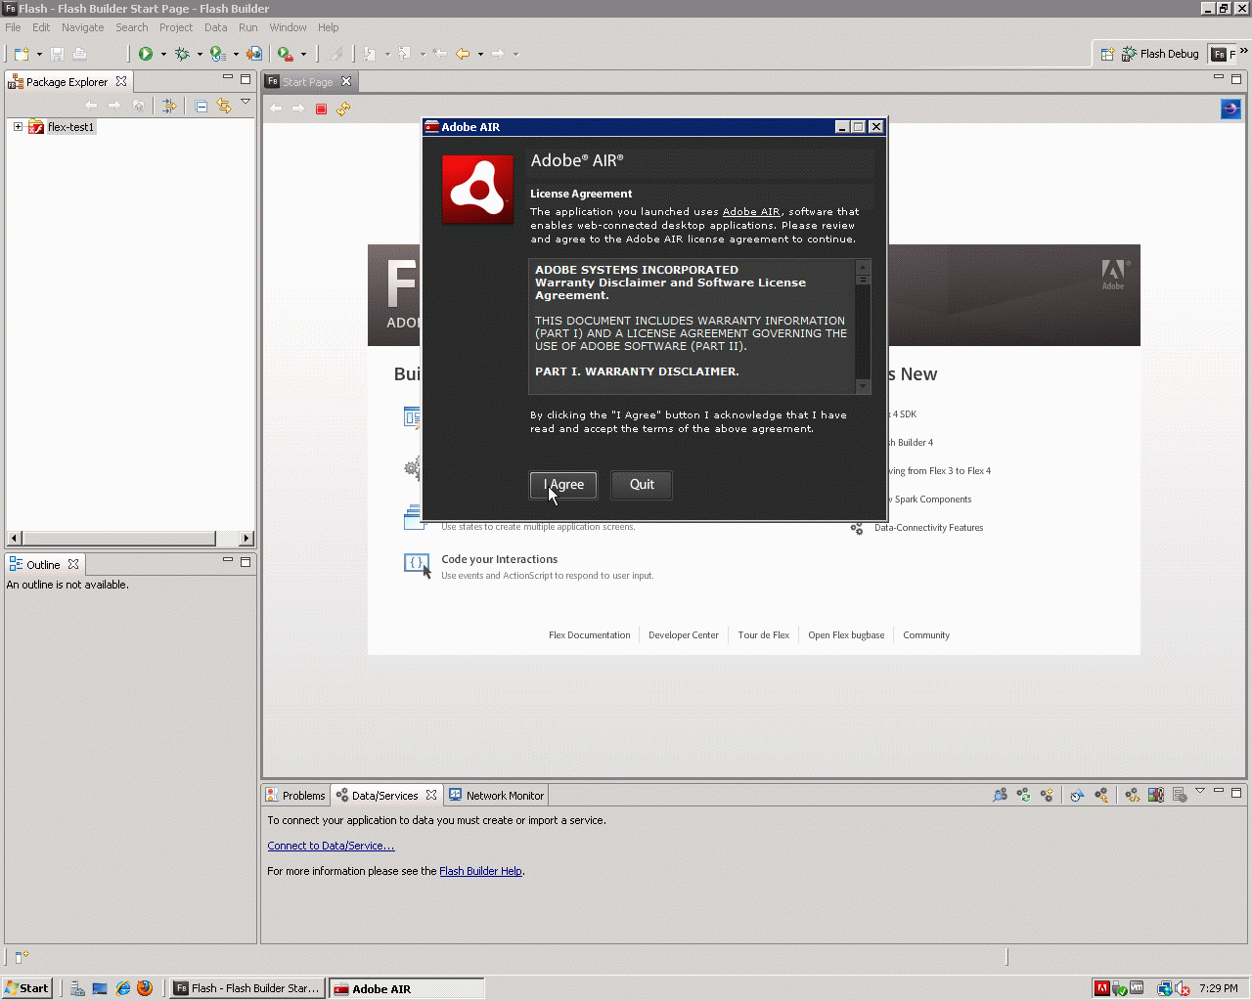The image size is (1252, 1001).
Task: Open Package Explorer view menu triangle
Action: coord(246,102)
